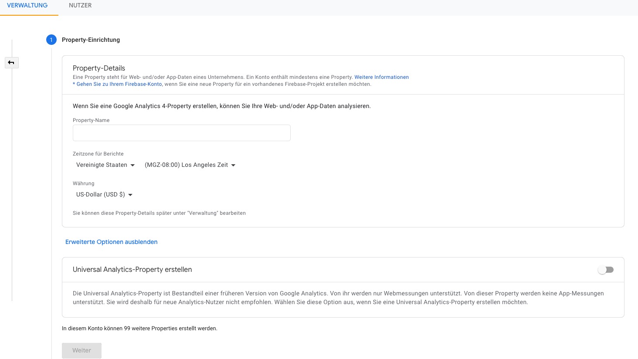Image resolution: width=638 pixels, height=359 pixels.
Task: Click the blue step 1 circle
Action: tap(51, 40)
